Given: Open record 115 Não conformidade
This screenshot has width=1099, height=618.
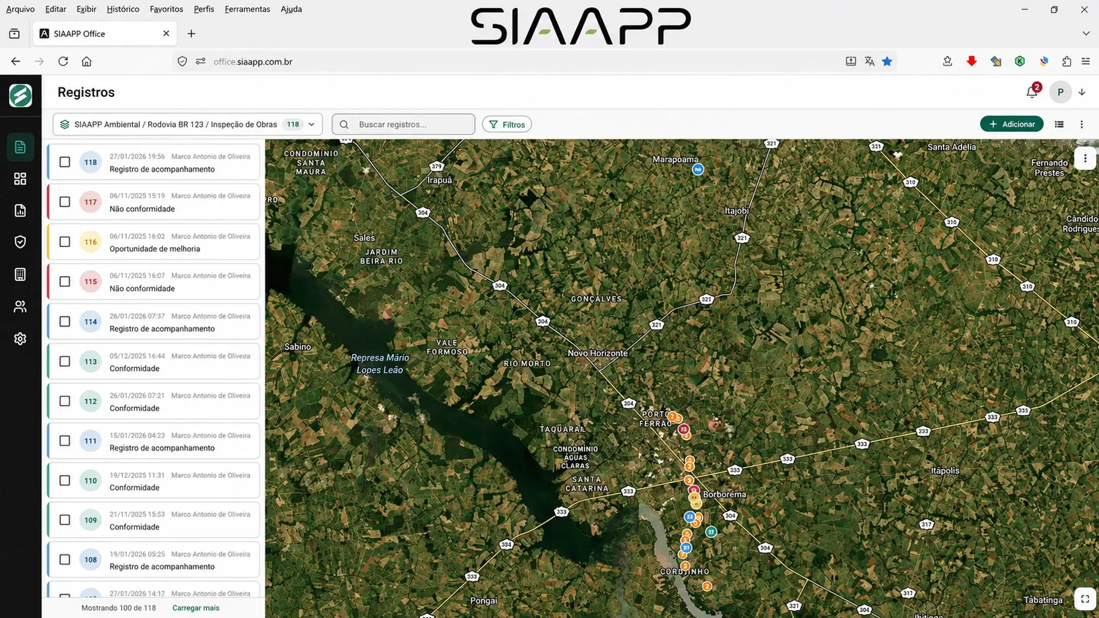Looking at the screenshot, I should pyautogui.click(x=154, y=282).
